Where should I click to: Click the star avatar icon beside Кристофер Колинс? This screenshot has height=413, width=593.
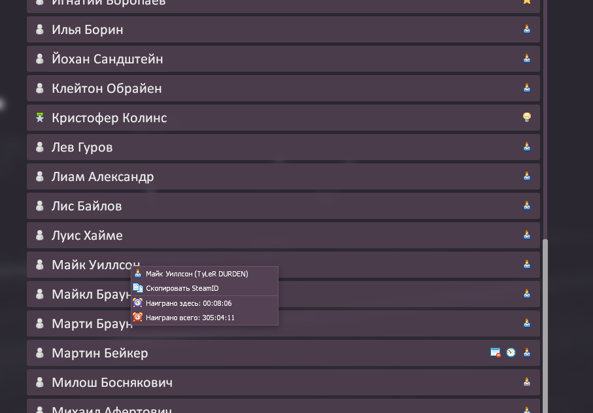pyautogui.click(x=40, y=118)
